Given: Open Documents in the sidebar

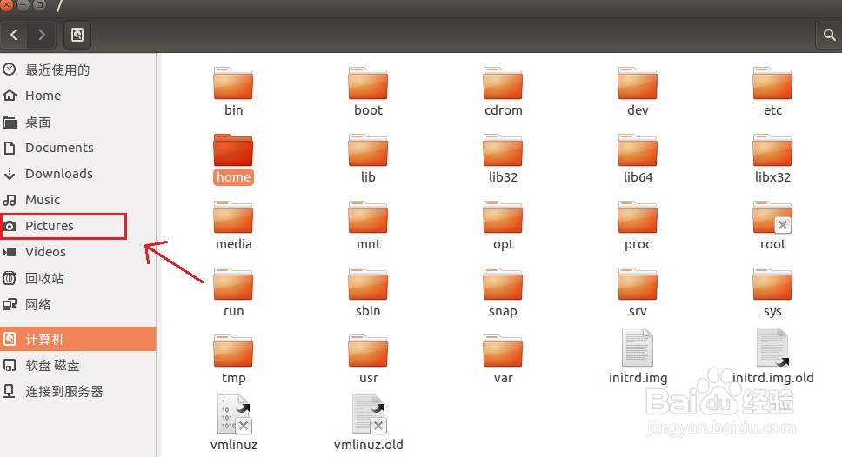Looking at the screenshot, I should point(78,148).
